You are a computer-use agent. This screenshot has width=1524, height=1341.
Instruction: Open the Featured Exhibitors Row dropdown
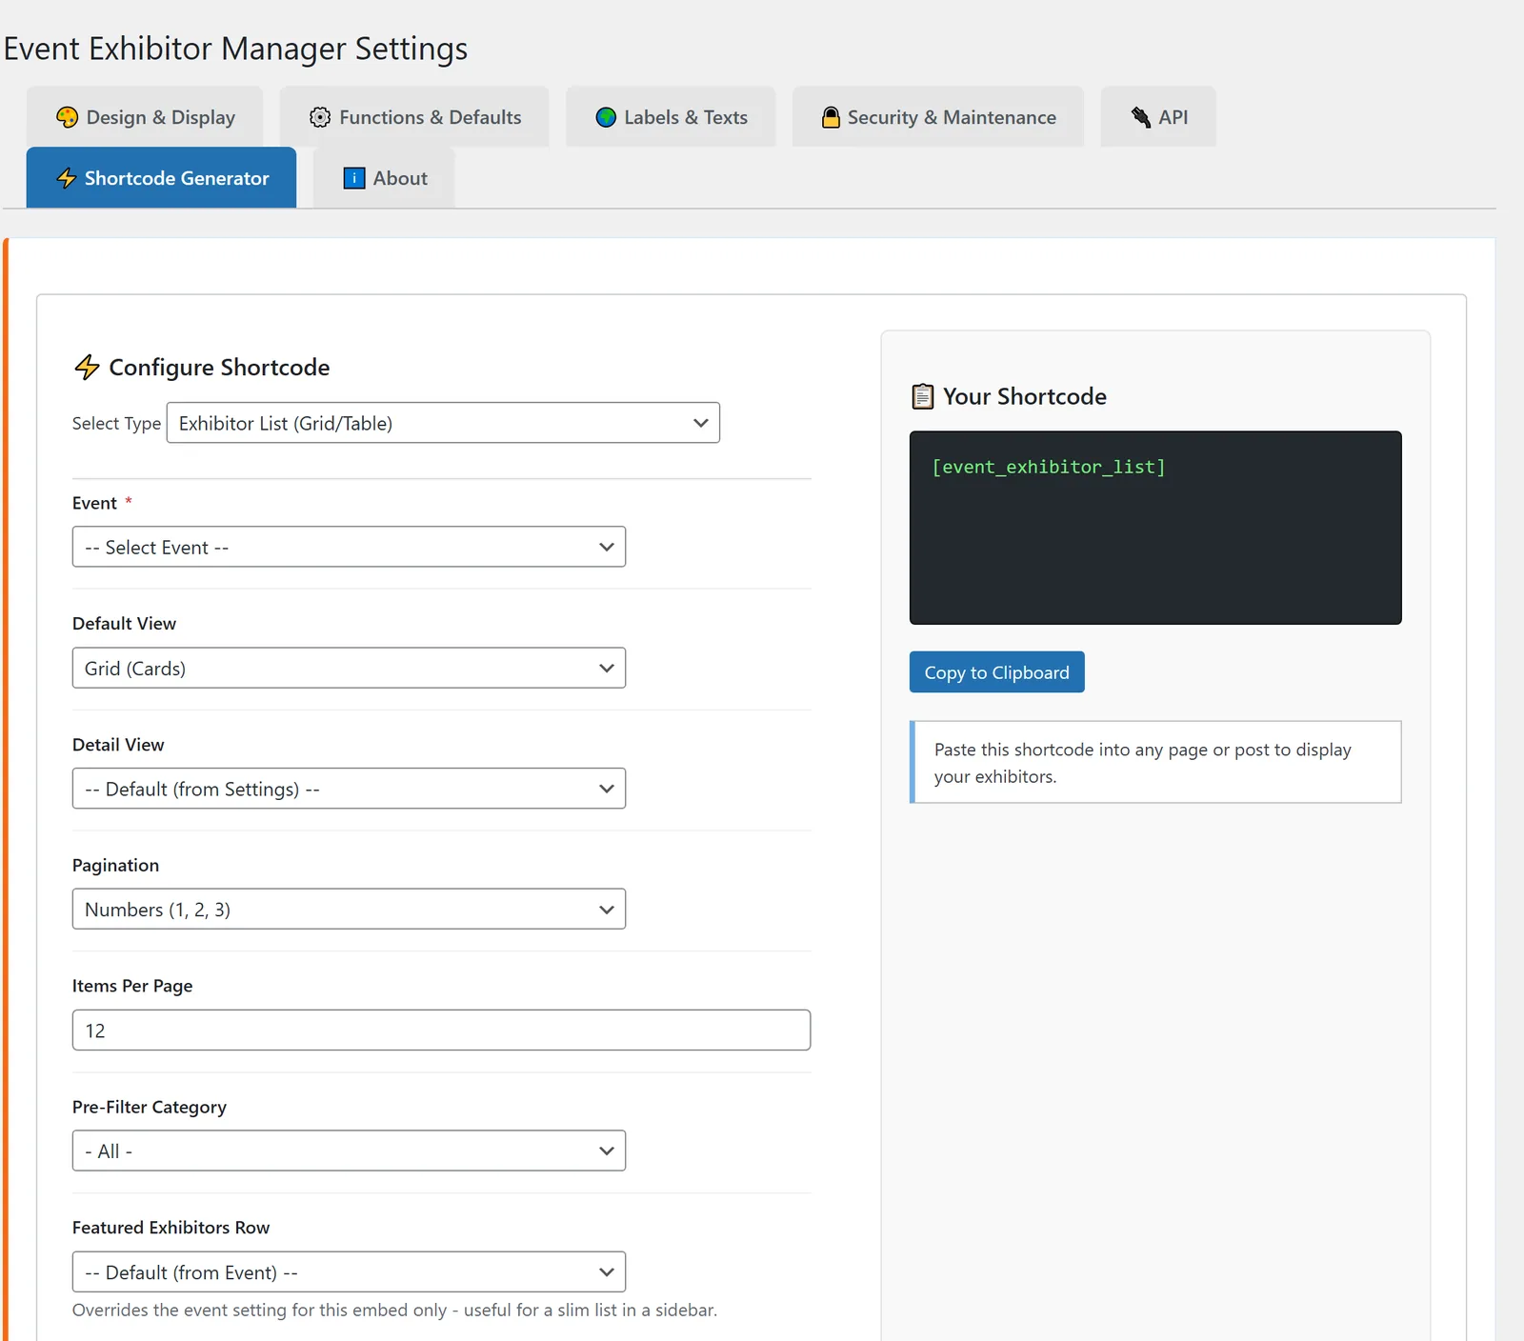[x=349, y=1272]
